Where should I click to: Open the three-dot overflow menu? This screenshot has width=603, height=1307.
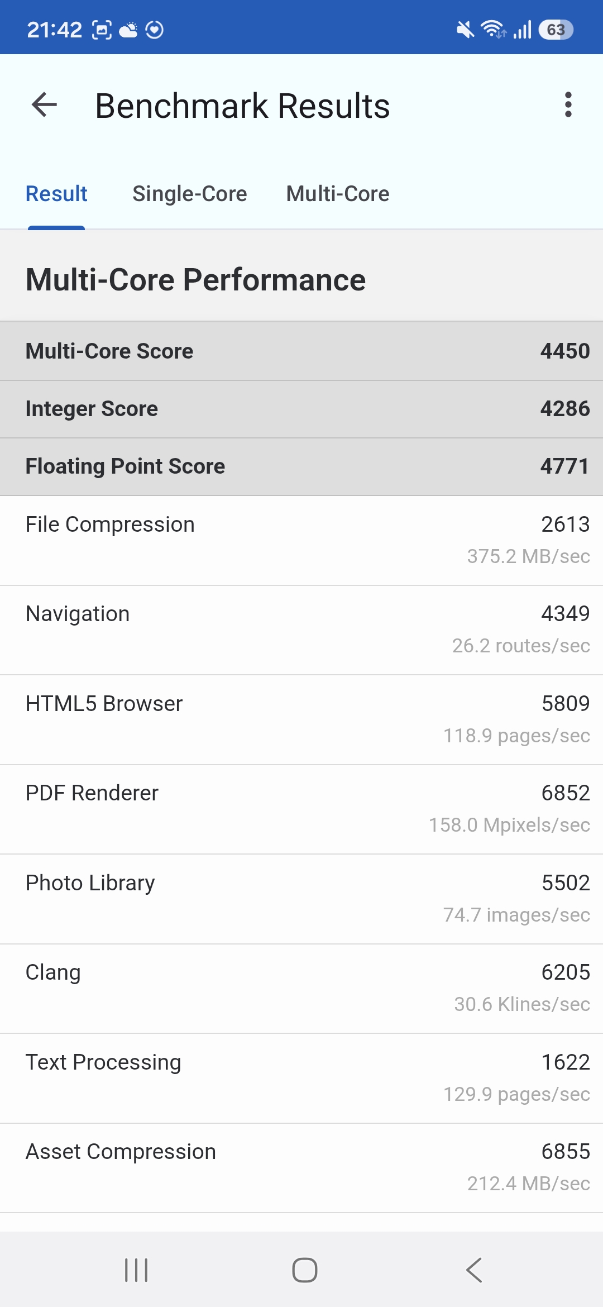click(x=568, y=104)
